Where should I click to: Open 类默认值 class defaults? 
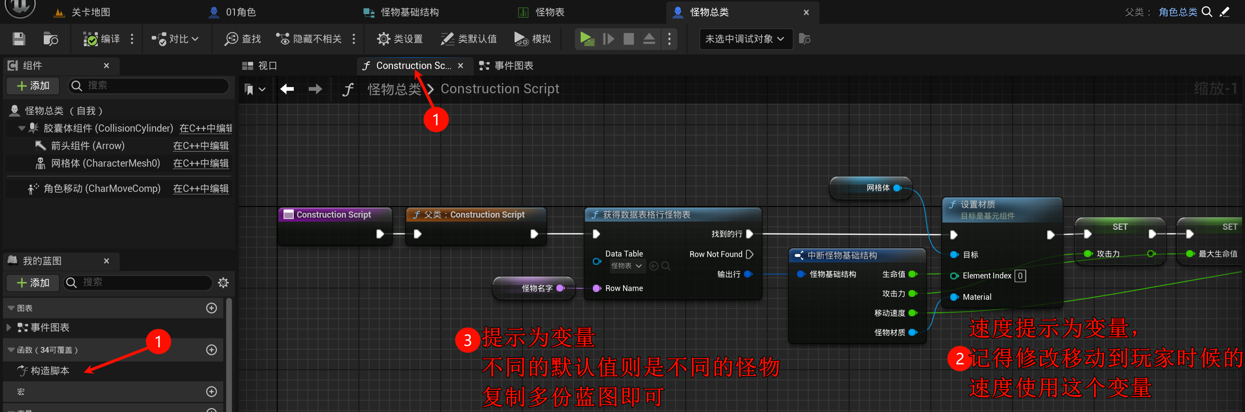(x=469, y=39)
